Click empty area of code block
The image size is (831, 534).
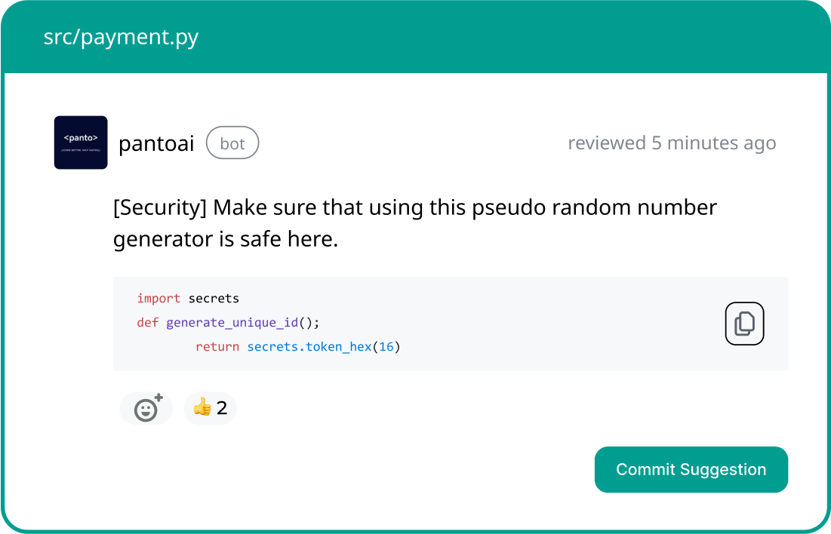coord(556,323)
